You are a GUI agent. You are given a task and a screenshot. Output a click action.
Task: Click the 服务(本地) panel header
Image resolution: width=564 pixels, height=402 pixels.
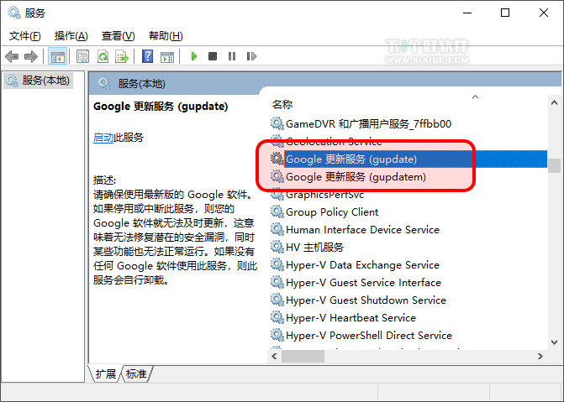tap(141, 84)
